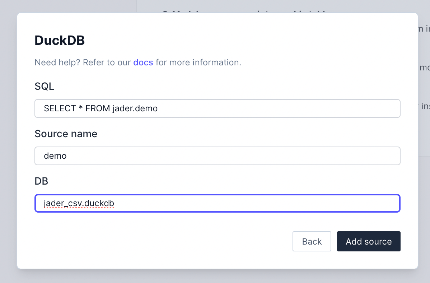The height and width of the screenshot is (283, 430).
Task: Click the 'Need help?' help text
Action: click(138, 62)
